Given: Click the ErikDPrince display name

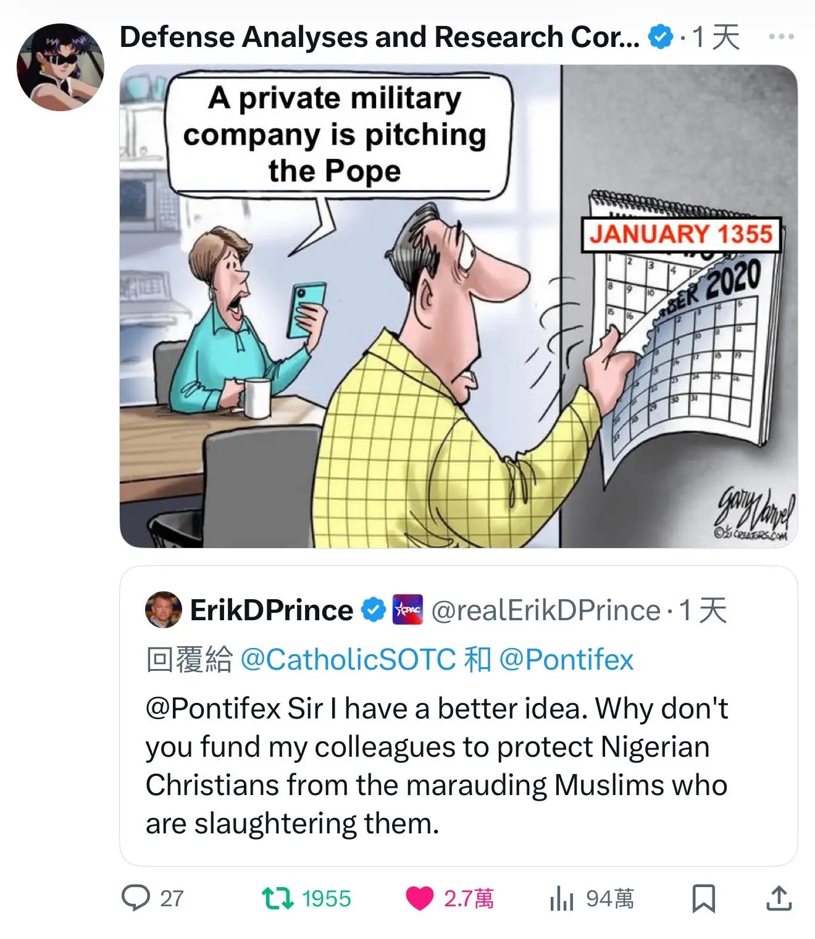Looking at the screenshot, I should coord(271,610).
